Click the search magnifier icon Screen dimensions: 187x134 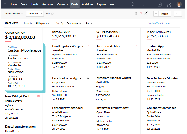click(133, 4)
